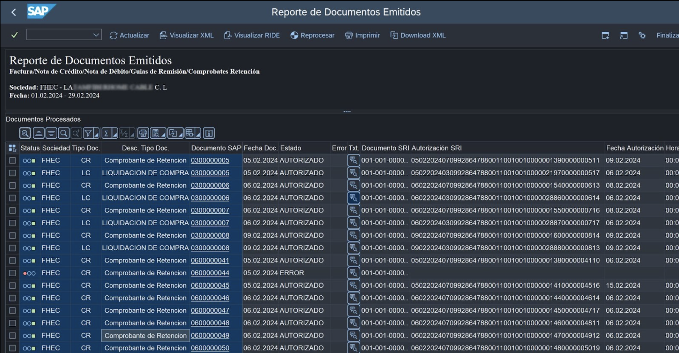Viewport: 679px width, 353px height.
Task: Click highlighted error text icon in LIQUIDACION DE COMPRA row 0300000006
Action: pyautogui.click(x=353, y=198)
